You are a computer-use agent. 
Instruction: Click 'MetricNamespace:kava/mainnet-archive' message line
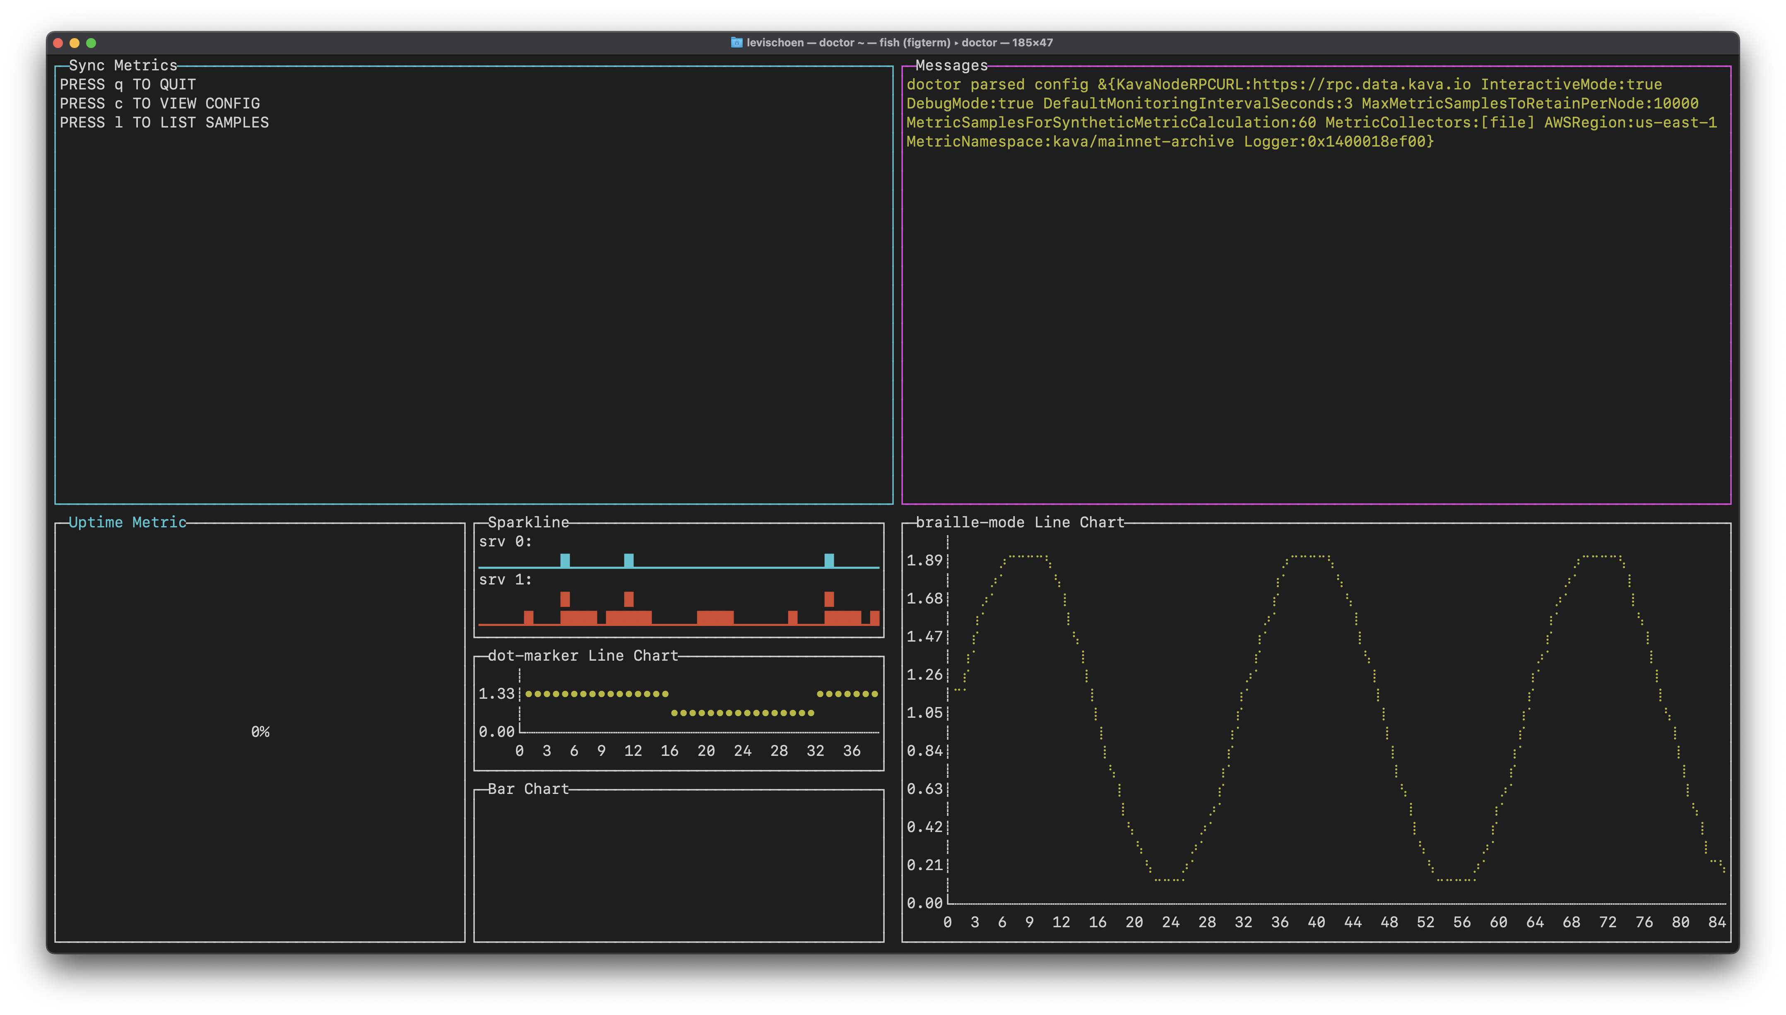point(1170,142)
